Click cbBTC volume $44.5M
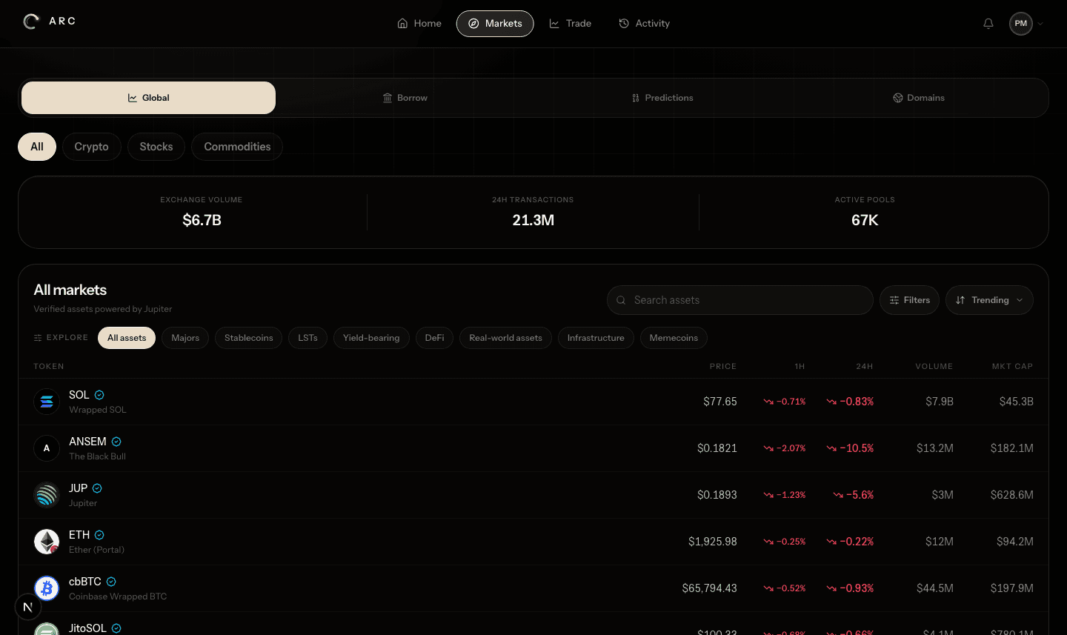The width and height of the screenshot is (1067, 635). click(935, 588)
